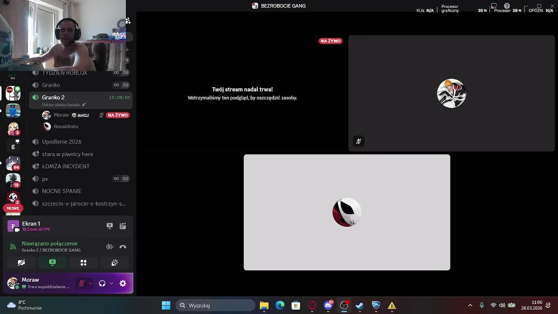Open the yellow warning triangle taskbar app
Screen dimensions: 558x314
(392, 305)
